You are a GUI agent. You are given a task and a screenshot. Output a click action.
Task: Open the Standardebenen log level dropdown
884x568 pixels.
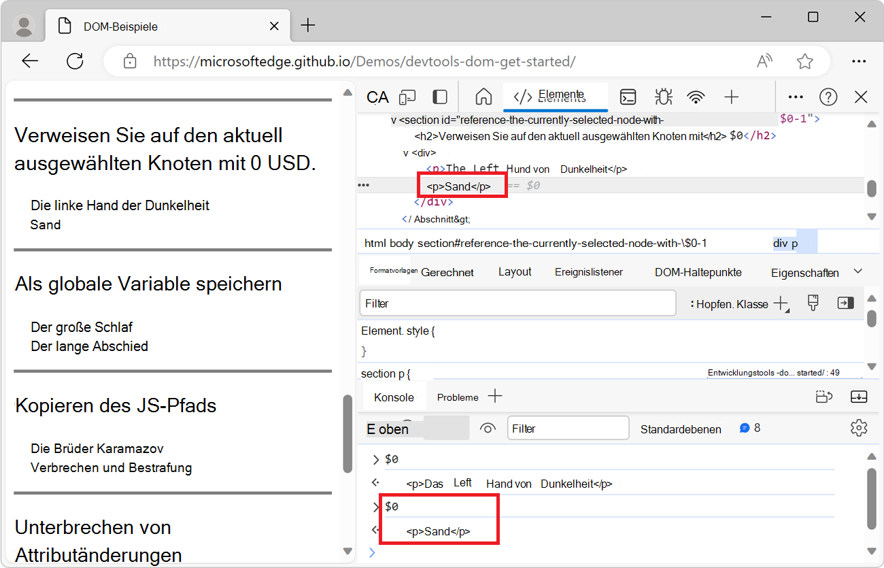point(680,428)
